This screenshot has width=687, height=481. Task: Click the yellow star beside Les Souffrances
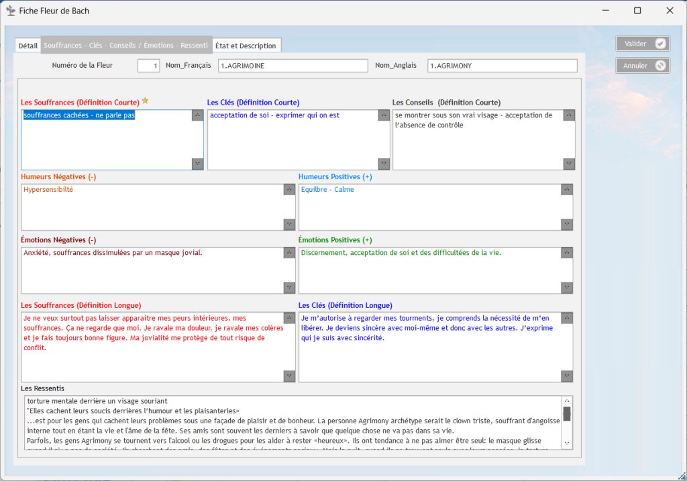coord(145,101)
